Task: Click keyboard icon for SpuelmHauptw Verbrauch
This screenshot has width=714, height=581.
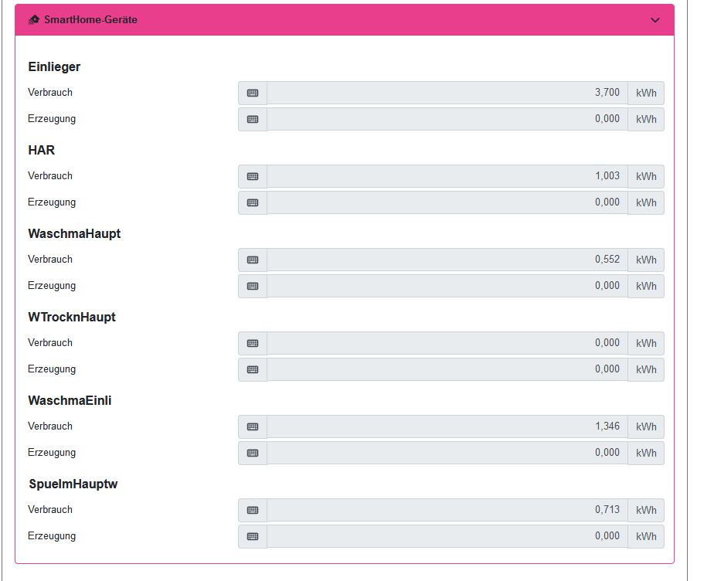Action: 253,510
